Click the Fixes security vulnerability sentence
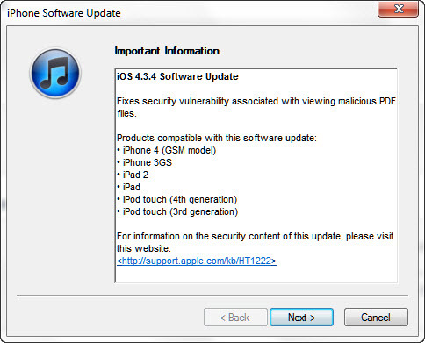The width and height of the screenshot is (425, 343). tap(256, 107)
